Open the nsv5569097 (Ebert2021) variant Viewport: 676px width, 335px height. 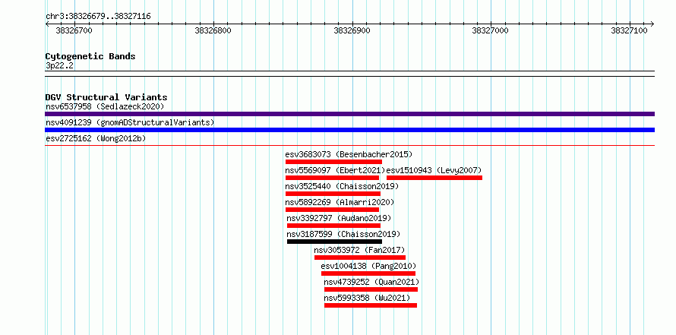335,170
